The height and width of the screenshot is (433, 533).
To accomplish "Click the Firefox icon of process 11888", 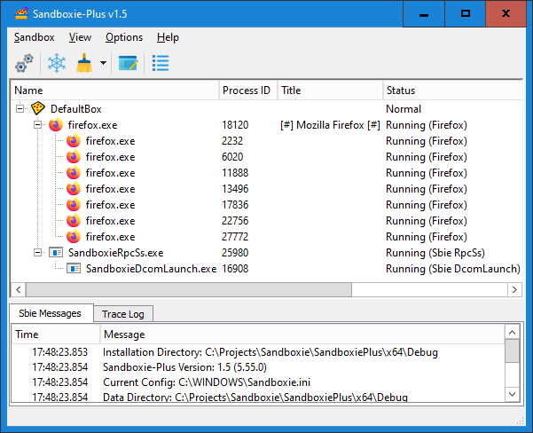I will pyautogui.click(x=74, y=173).
